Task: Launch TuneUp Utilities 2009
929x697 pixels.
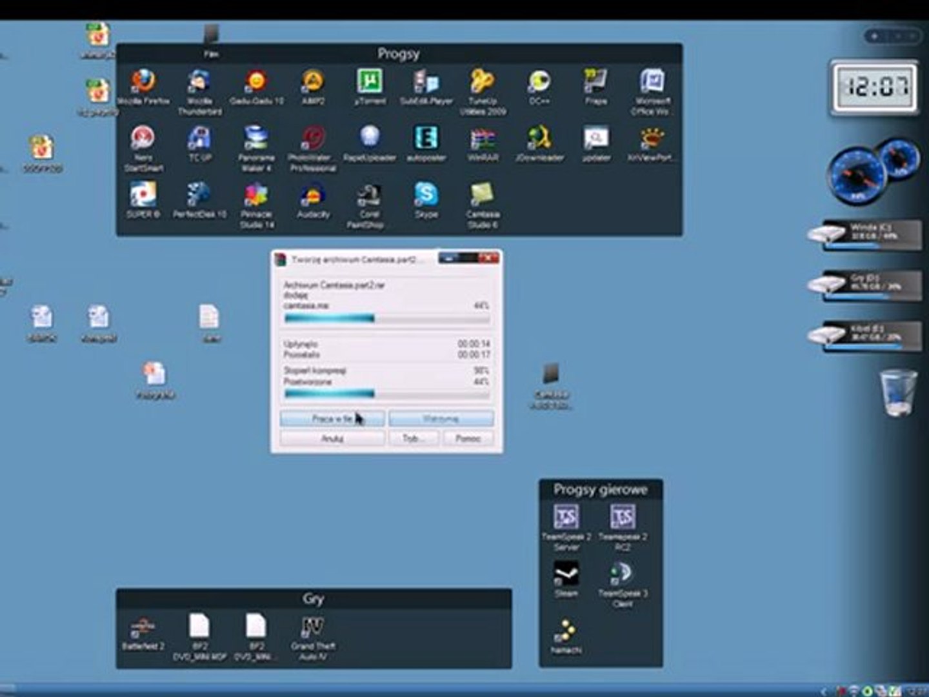Action: [x=483, y=92]
